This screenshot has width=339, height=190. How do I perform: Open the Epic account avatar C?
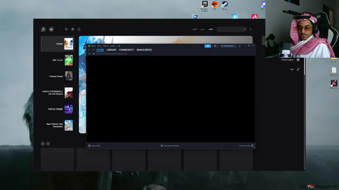[x=43, y=29]
